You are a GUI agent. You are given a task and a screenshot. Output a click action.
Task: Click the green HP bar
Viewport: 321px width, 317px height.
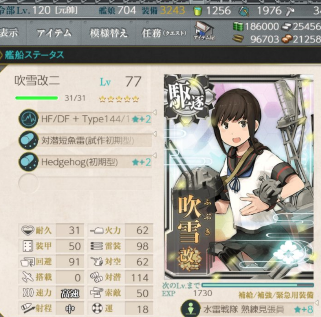[x=37, y=98]
